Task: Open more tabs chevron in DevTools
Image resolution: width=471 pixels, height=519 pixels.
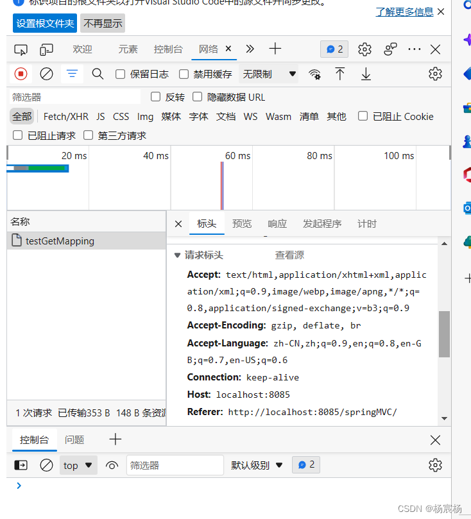Action: 250,49
